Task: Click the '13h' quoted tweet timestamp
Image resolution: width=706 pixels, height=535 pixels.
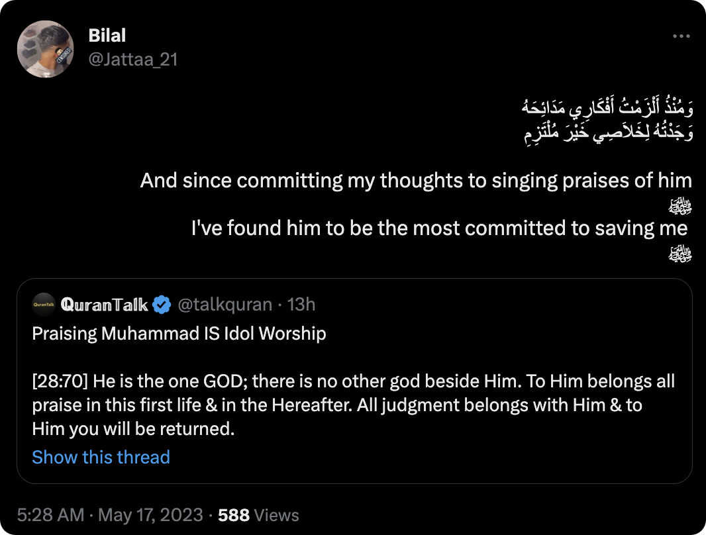Action: point(302,305)
